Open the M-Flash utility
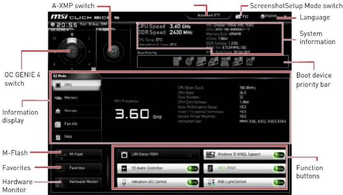The height and width of the screenshot is (195, 343). 78,154
